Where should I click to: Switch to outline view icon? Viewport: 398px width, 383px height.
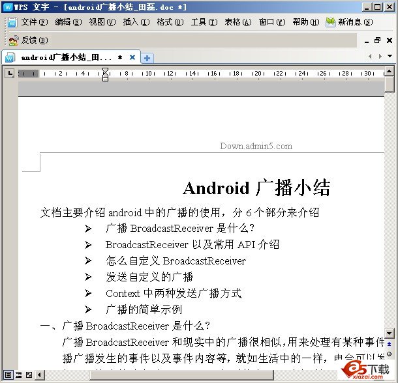click(x=18, y=375)
